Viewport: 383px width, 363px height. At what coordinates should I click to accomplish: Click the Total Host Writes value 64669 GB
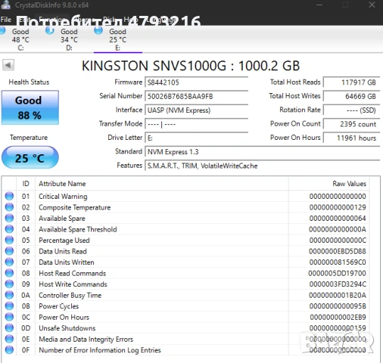point(352,96)
